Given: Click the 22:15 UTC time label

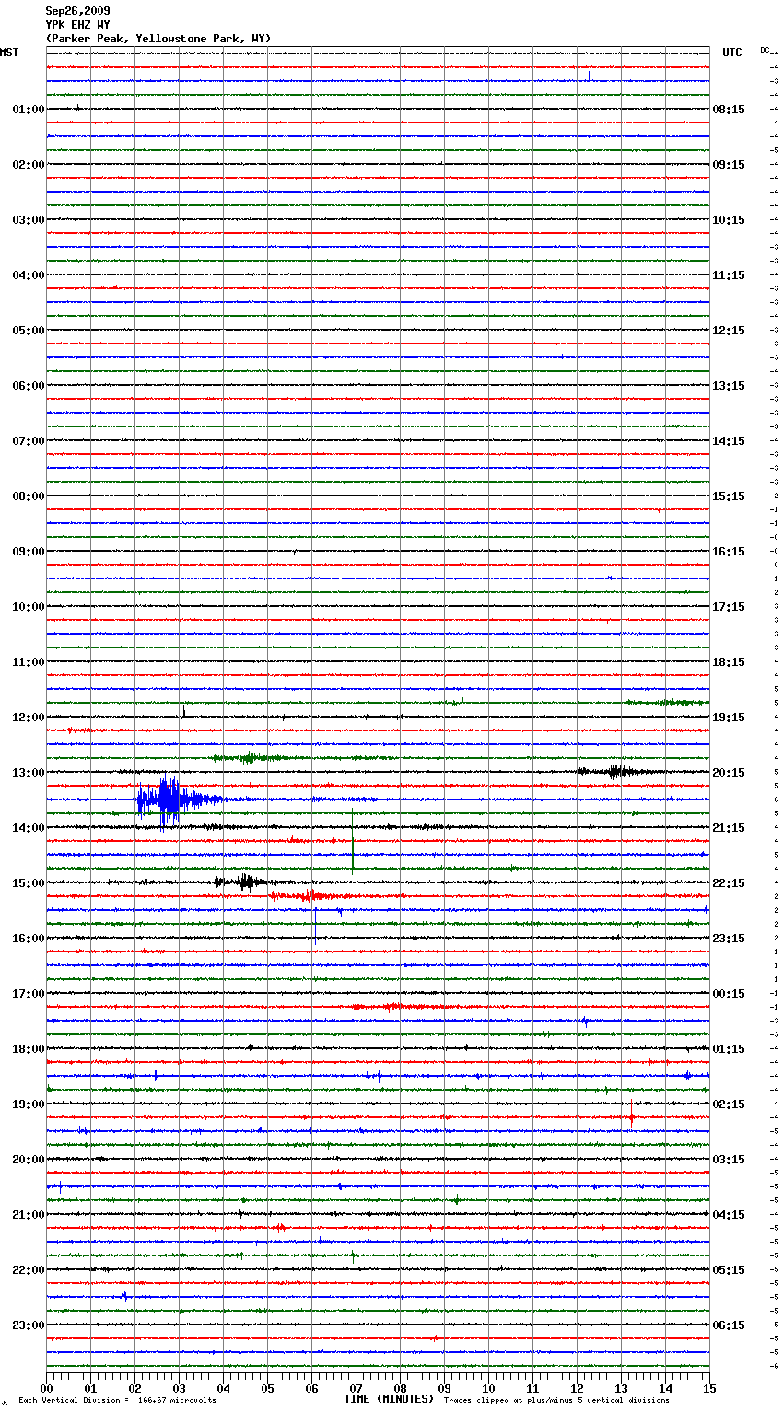Looking at the screenshot, I should pos(729,883).
